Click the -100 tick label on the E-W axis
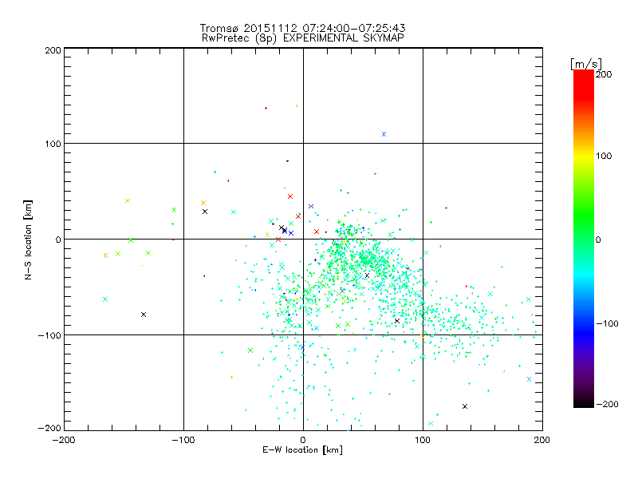 pyautogui.click(x=183, y=440)
